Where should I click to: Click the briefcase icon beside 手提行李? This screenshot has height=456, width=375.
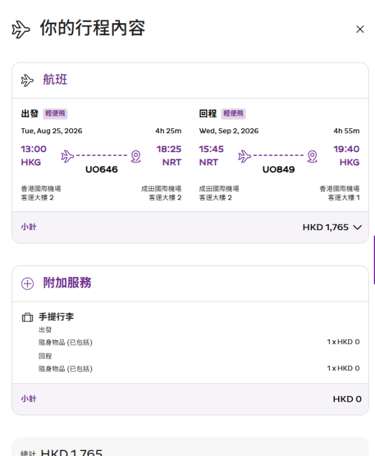27,317
